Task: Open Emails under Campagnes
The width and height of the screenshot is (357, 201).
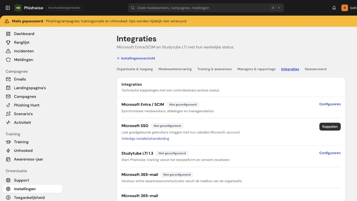Action: click(32, 79)
